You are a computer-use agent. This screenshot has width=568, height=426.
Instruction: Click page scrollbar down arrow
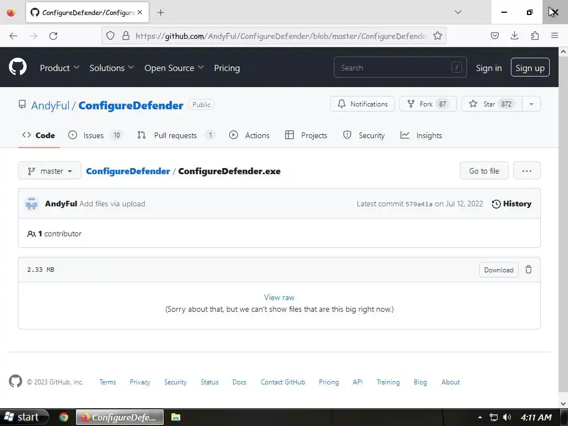coord(564,403)
